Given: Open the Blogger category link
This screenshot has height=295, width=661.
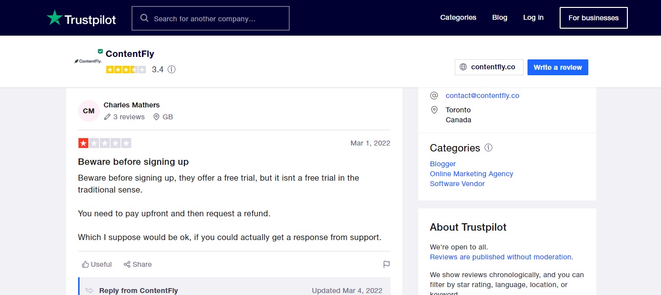Looking at the screenshot, I should (x=443, y=164).
